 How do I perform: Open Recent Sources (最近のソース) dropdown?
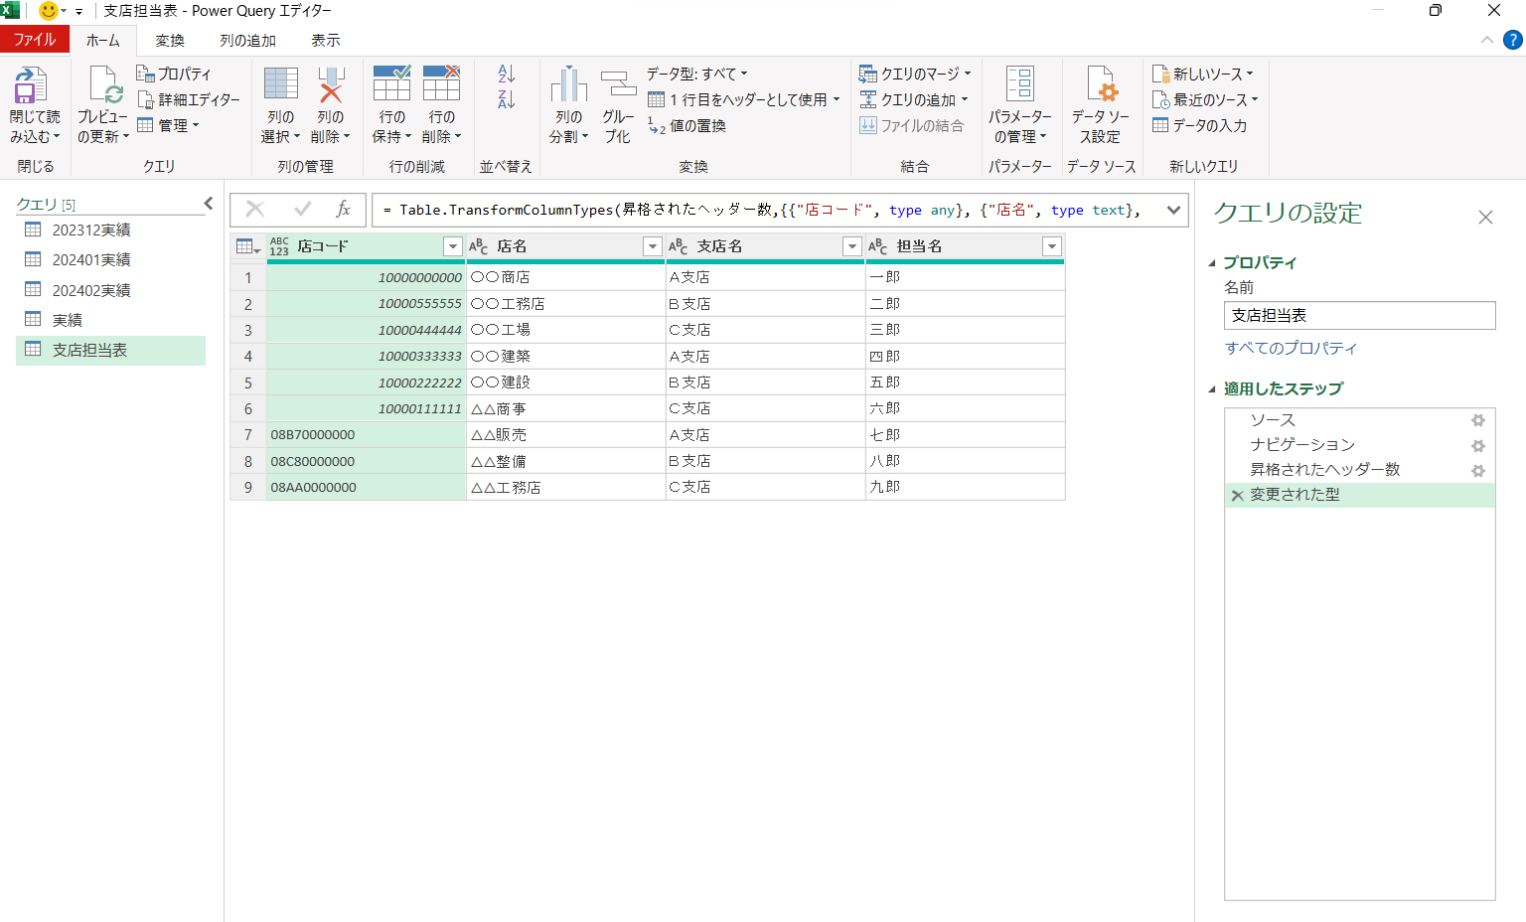pyautogui.click(x=1205, y=99)
